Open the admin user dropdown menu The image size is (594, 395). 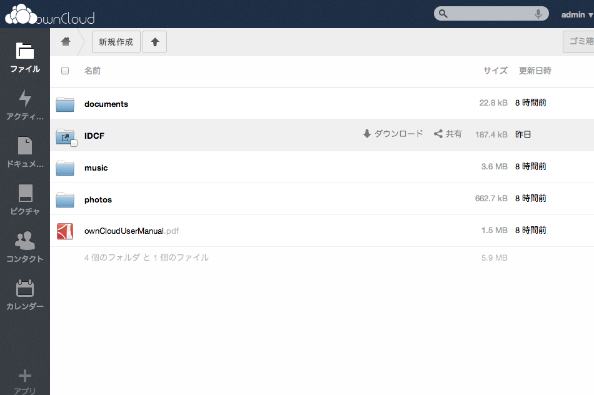576,15
